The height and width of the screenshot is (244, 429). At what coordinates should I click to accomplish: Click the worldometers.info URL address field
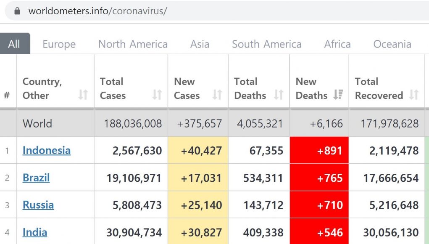(x=97, y=11)
